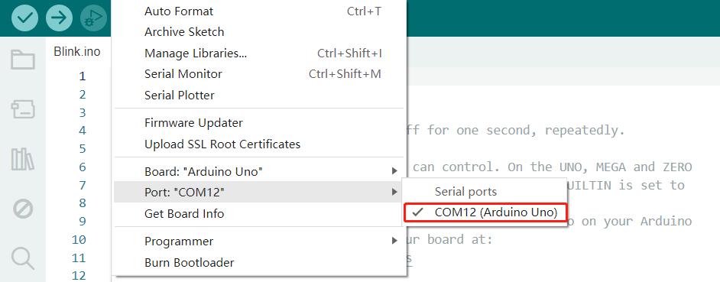Click the Upload arrow button
Image resolution: width=720 pixels, height=282 pixels.
(x=59, y=18)
